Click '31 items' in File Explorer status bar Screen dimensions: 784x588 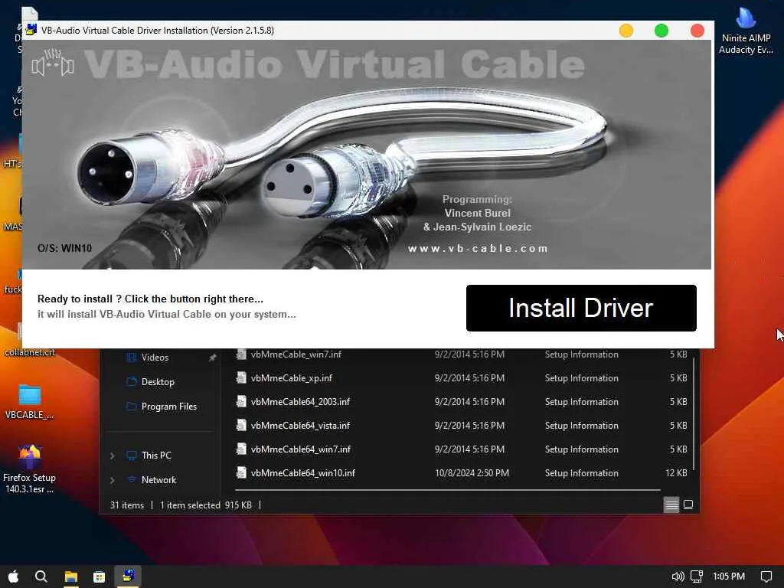[127, 505]
